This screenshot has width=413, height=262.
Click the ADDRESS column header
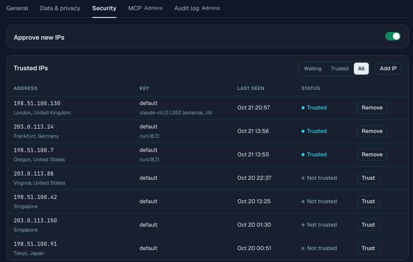coord(26,88)
